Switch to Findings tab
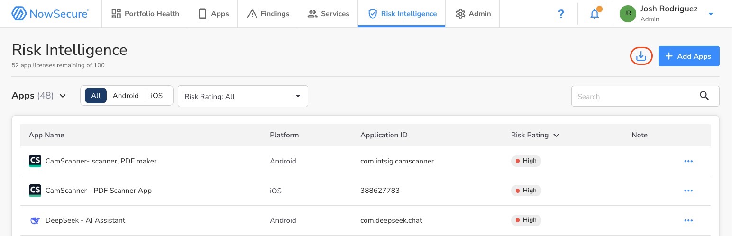 pos(268,14)
